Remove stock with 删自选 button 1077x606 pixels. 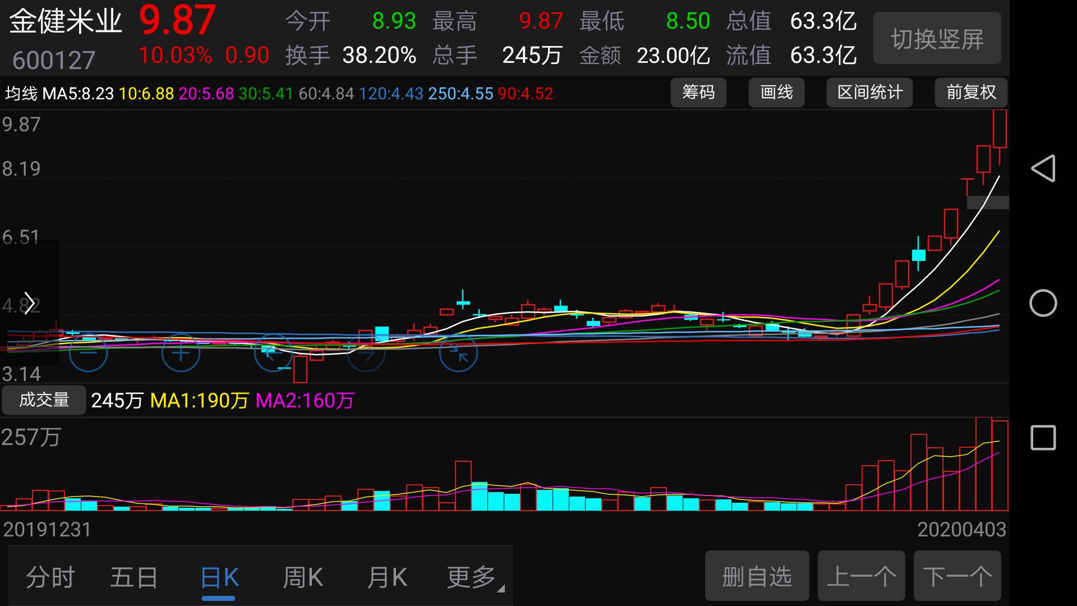click(x=757, y=576)
